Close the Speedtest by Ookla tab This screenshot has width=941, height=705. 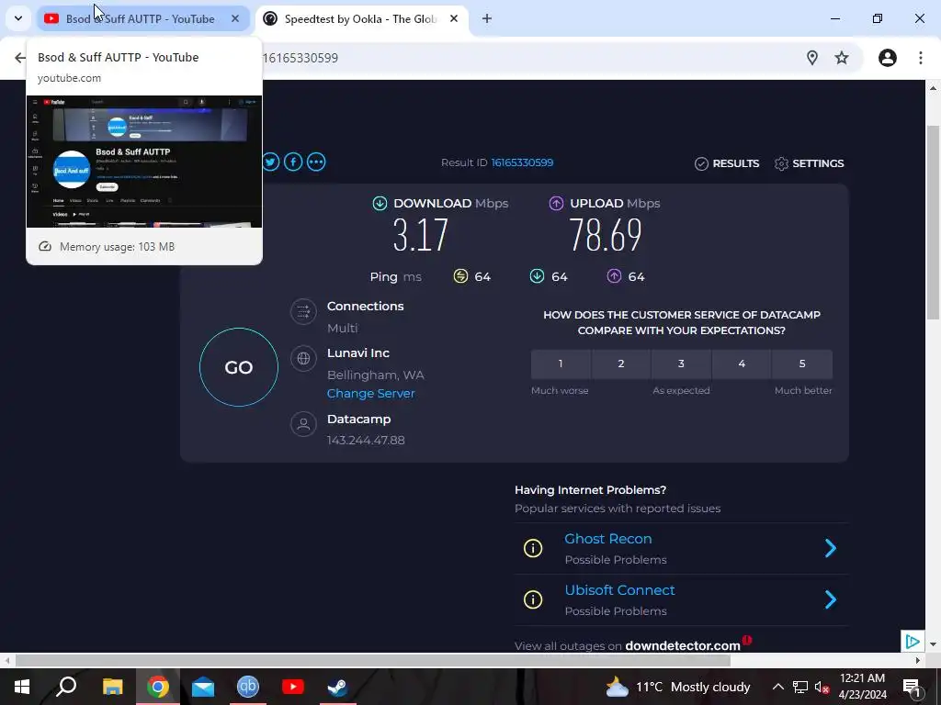(x=454, y=19)
